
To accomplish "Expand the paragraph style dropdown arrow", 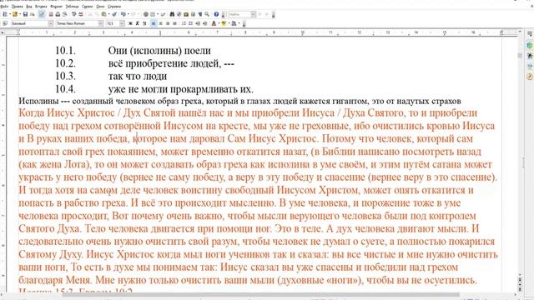I will click(50, 23).
